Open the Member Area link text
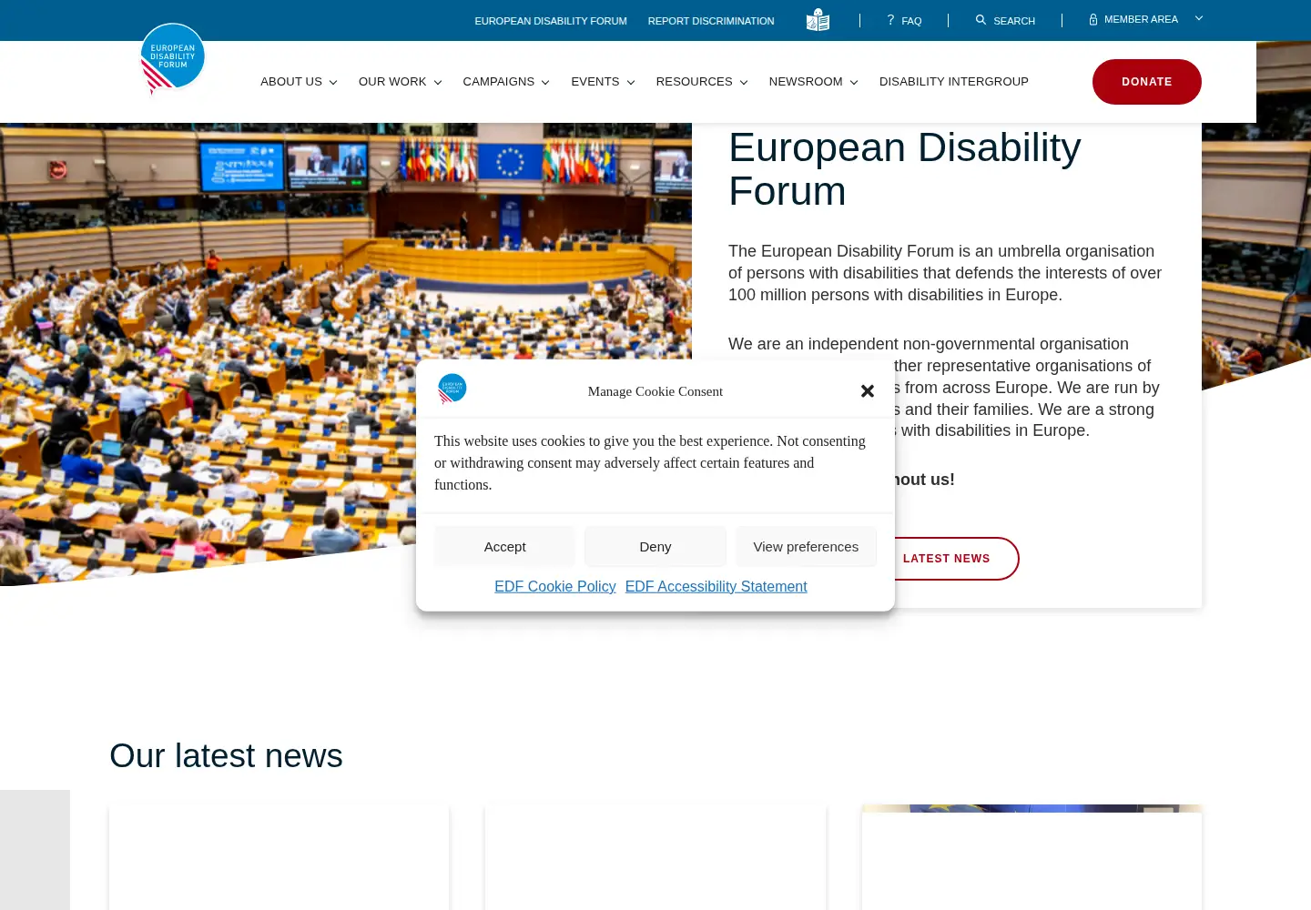Screen dimensions: 1311x910 1141,19
